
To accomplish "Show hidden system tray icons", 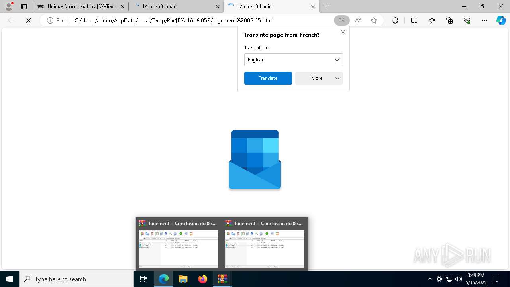I will coord(430,279).
